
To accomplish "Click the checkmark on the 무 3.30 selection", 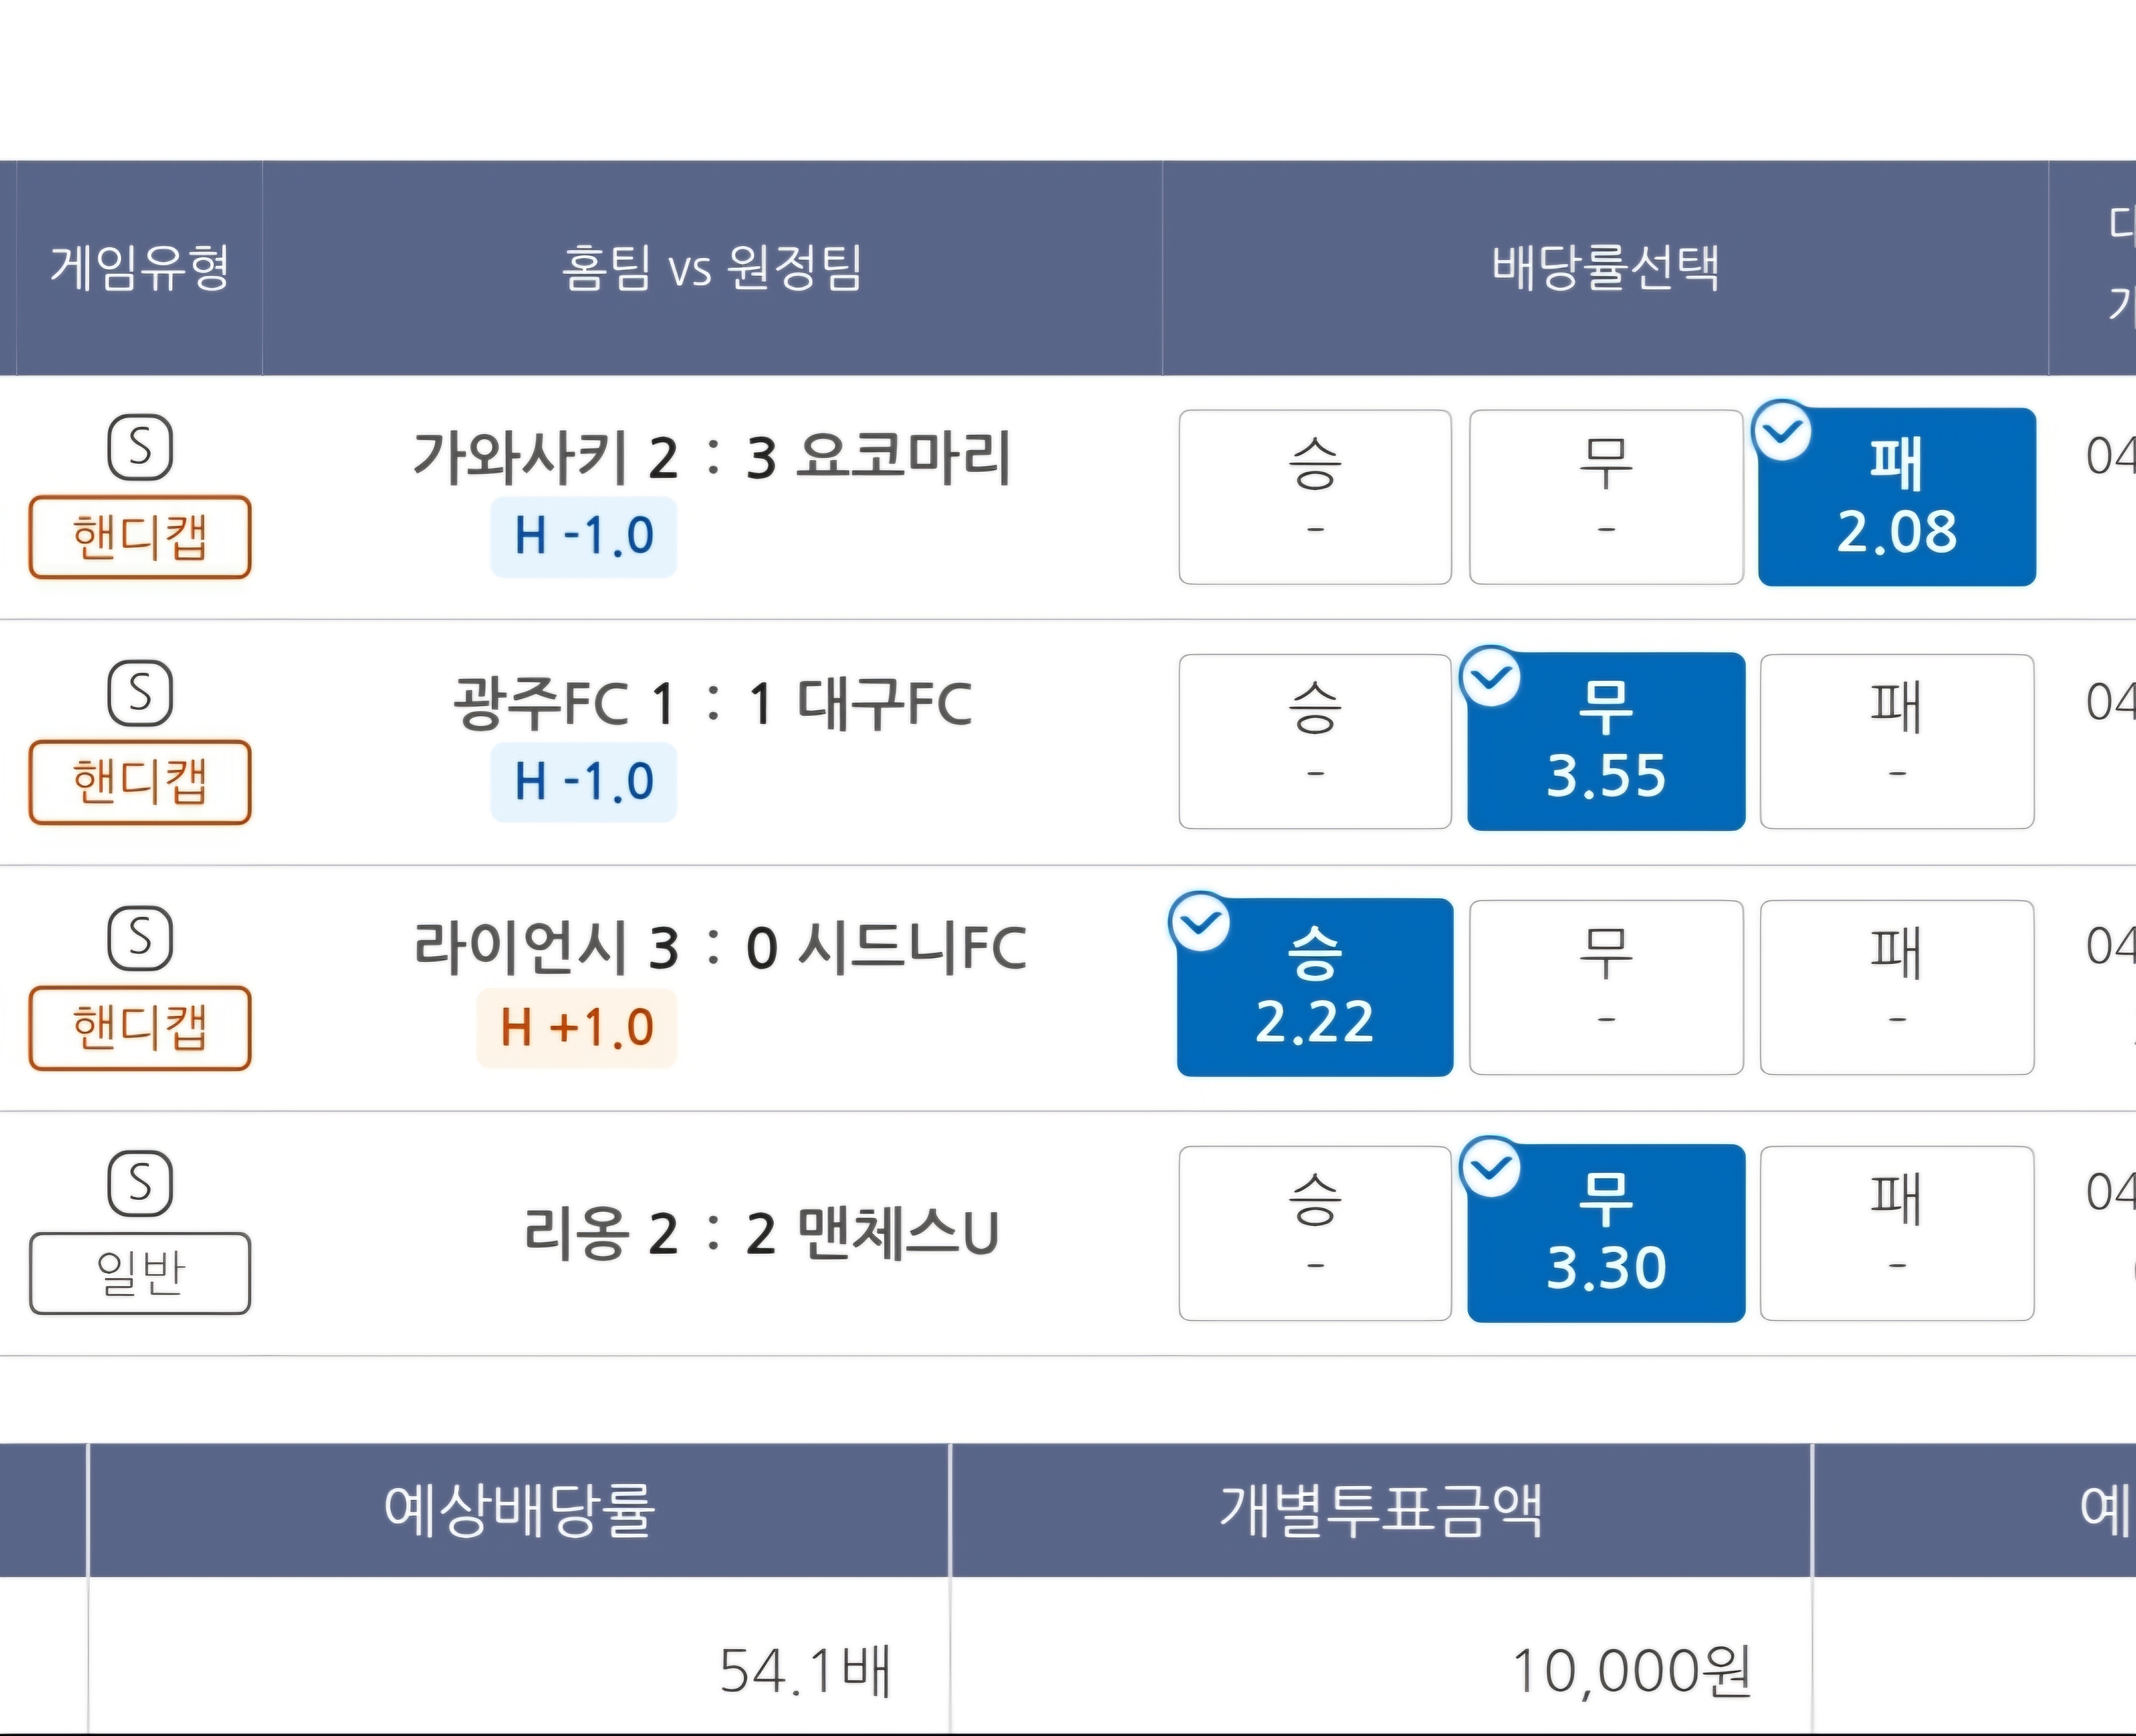I will [1491, 1168].
